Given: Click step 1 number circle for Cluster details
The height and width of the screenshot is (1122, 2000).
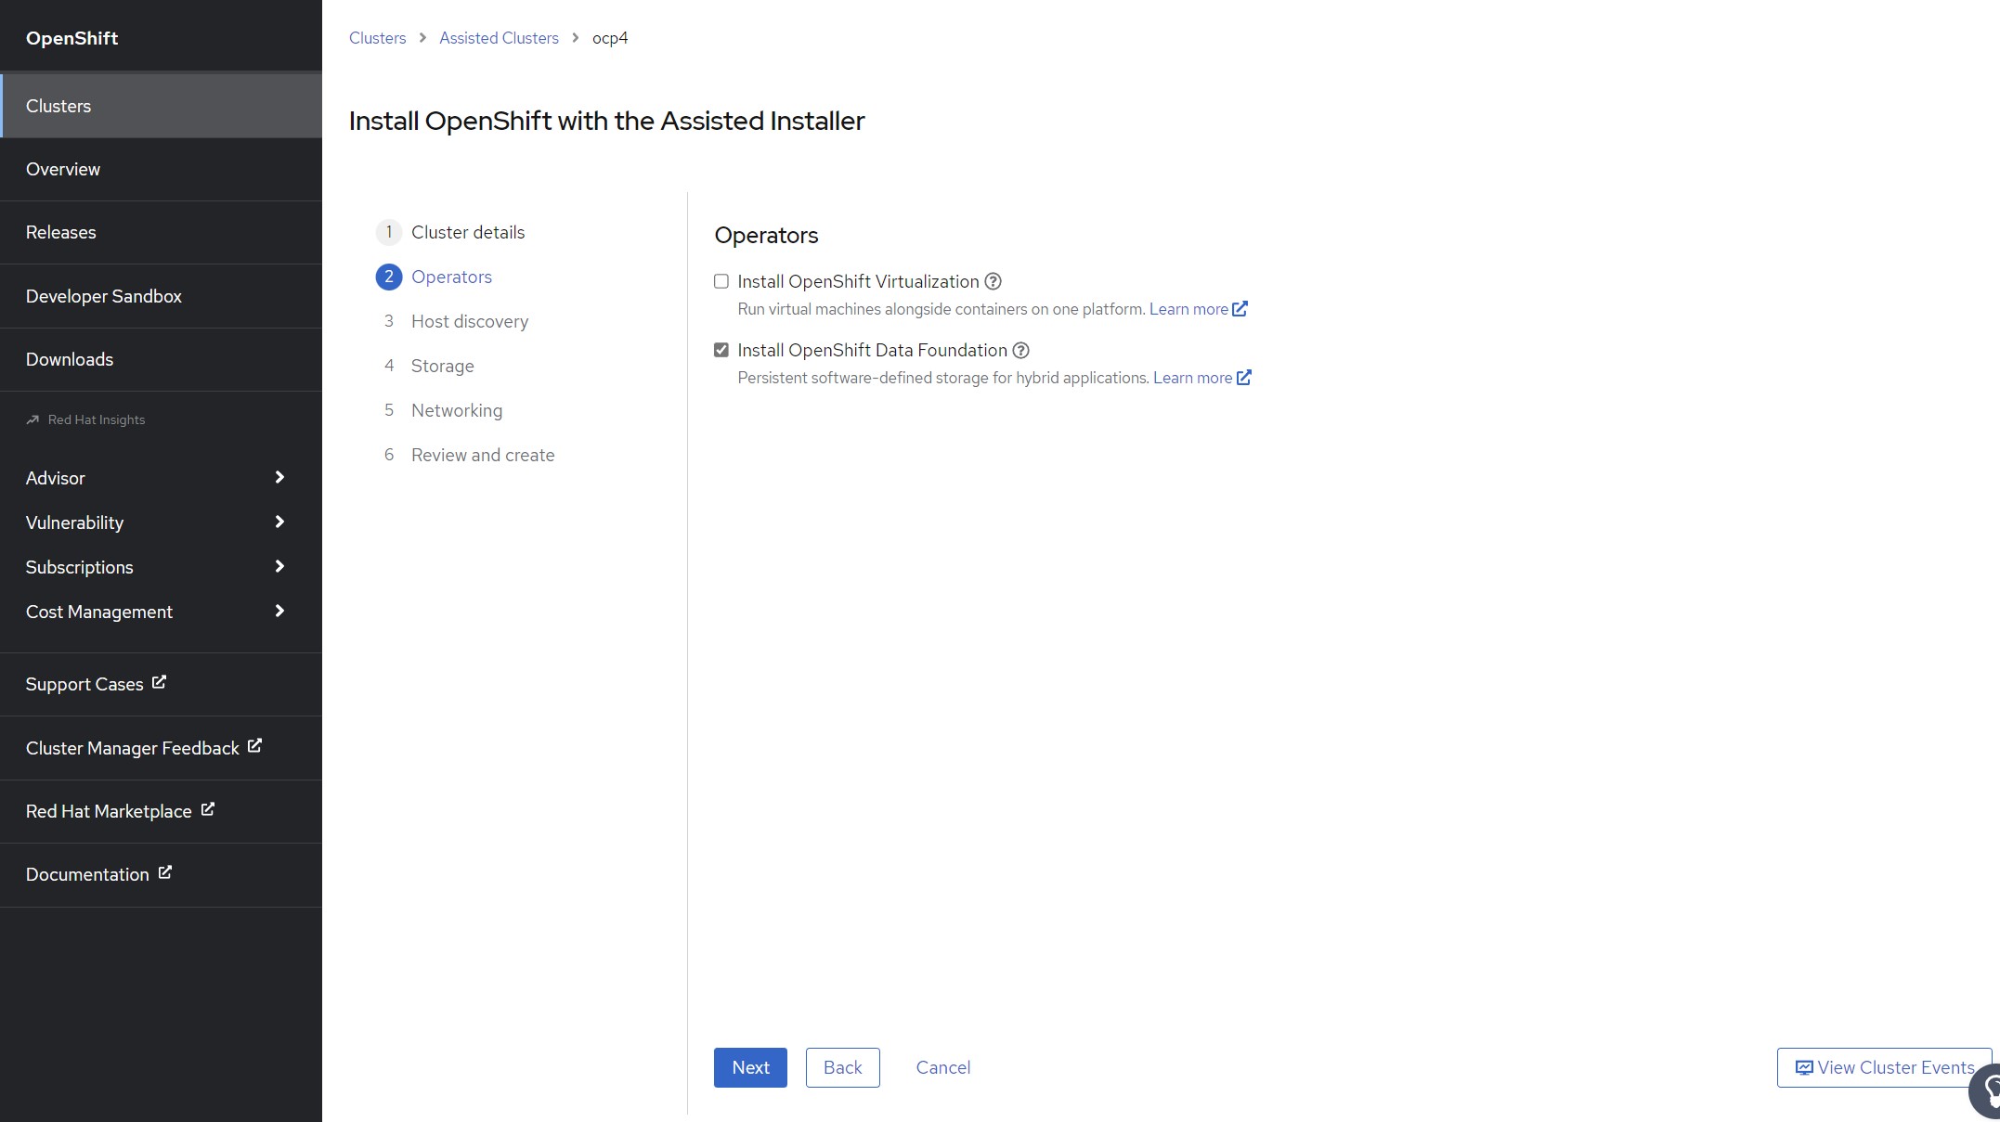Looking at the screenshot, I should 388,232.
